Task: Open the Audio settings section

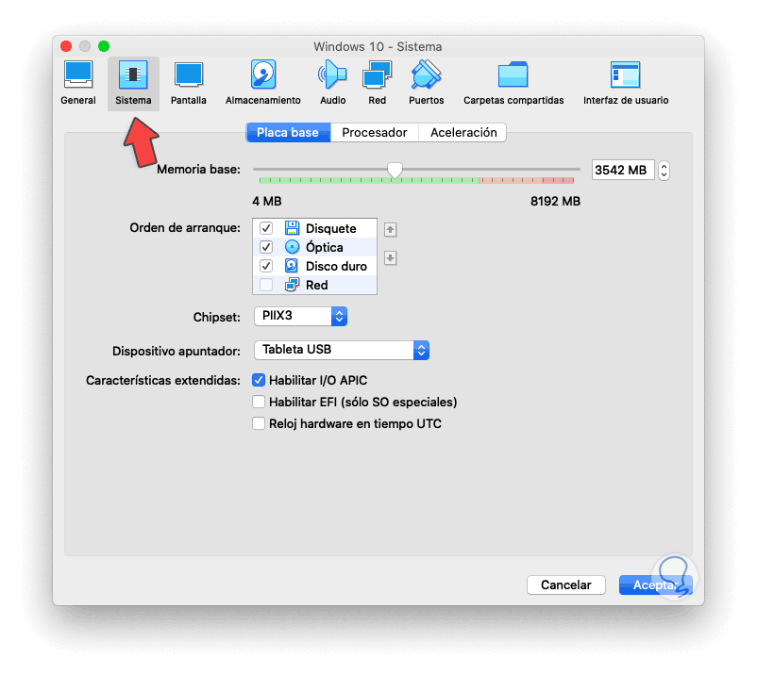Action: click(x=332, y=83)
